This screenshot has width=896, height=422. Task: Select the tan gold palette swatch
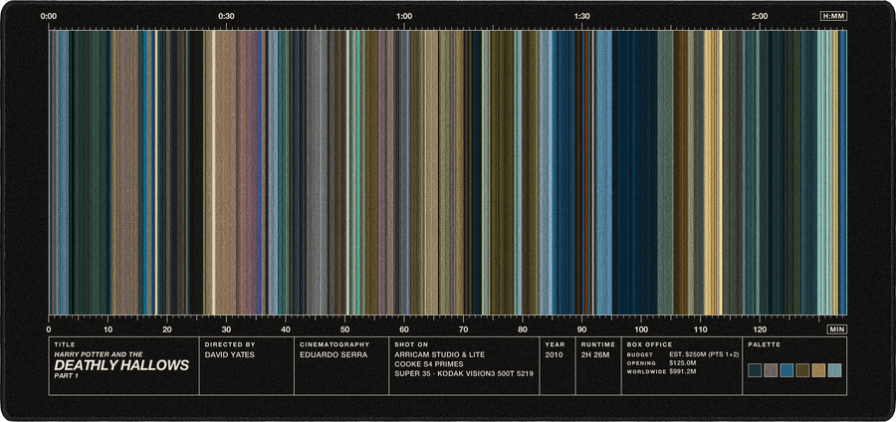pos(819,370)
